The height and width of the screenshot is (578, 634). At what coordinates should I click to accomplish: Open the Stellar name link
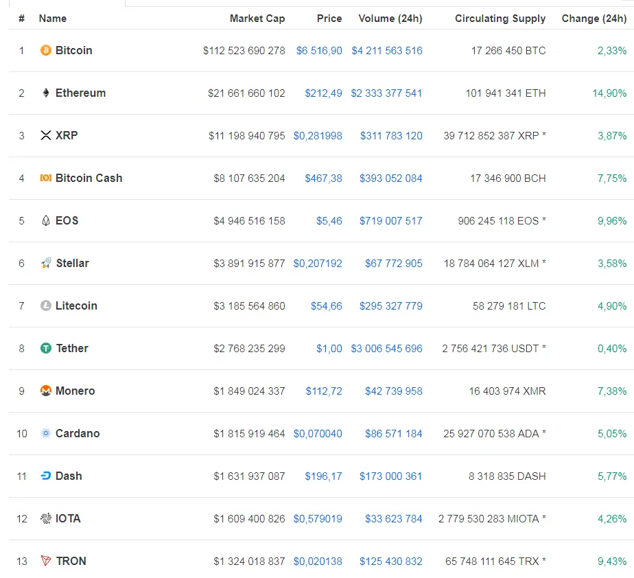[72, 264]
